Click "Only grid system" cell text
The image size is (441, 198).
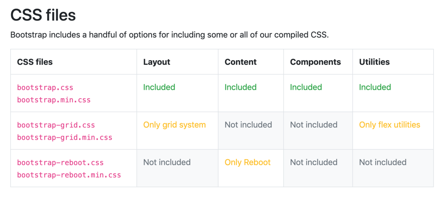175,125
